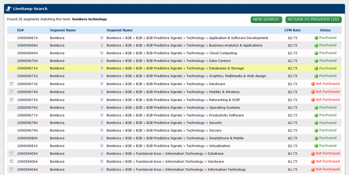The image size is (349, 175).
Task: Show info for the Virtualization segment
Action: [x=101, y=146]
